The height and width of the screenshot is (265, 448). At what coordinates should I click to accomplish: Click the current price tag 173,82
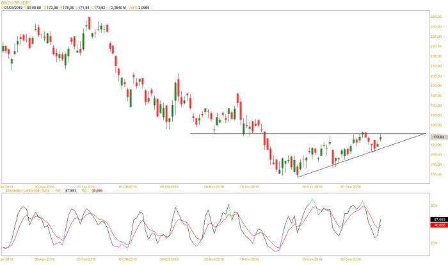pyautogui.click(x=436, y=138)
